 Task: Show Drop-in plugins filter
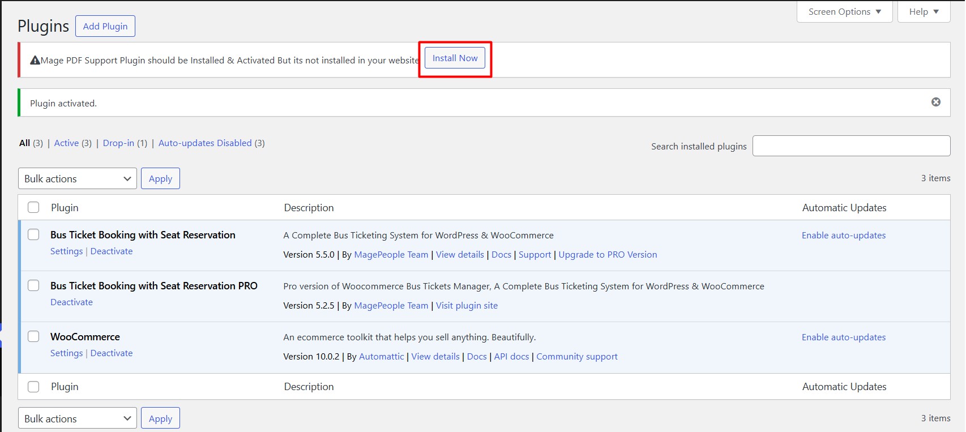[x=118, y=143]
